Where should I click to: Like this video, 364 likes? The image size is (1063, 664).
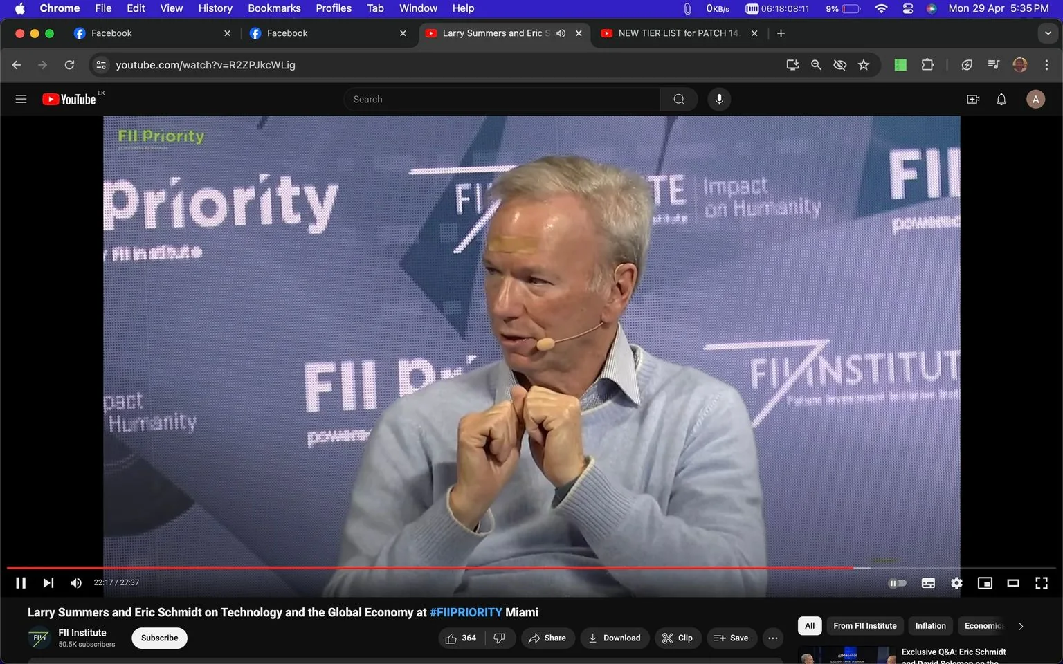coord(462,638)
